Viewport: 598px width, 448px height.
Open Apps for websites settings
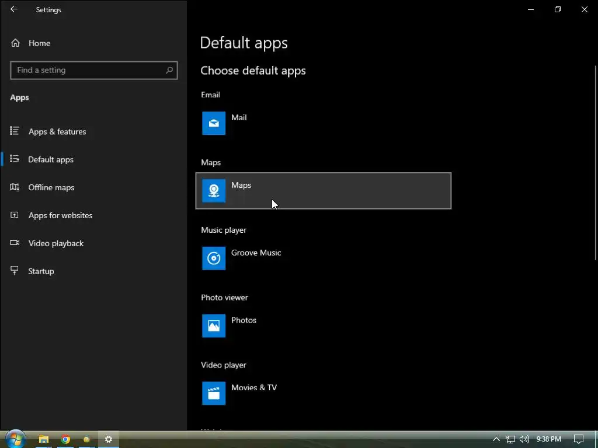coord(93,215)
